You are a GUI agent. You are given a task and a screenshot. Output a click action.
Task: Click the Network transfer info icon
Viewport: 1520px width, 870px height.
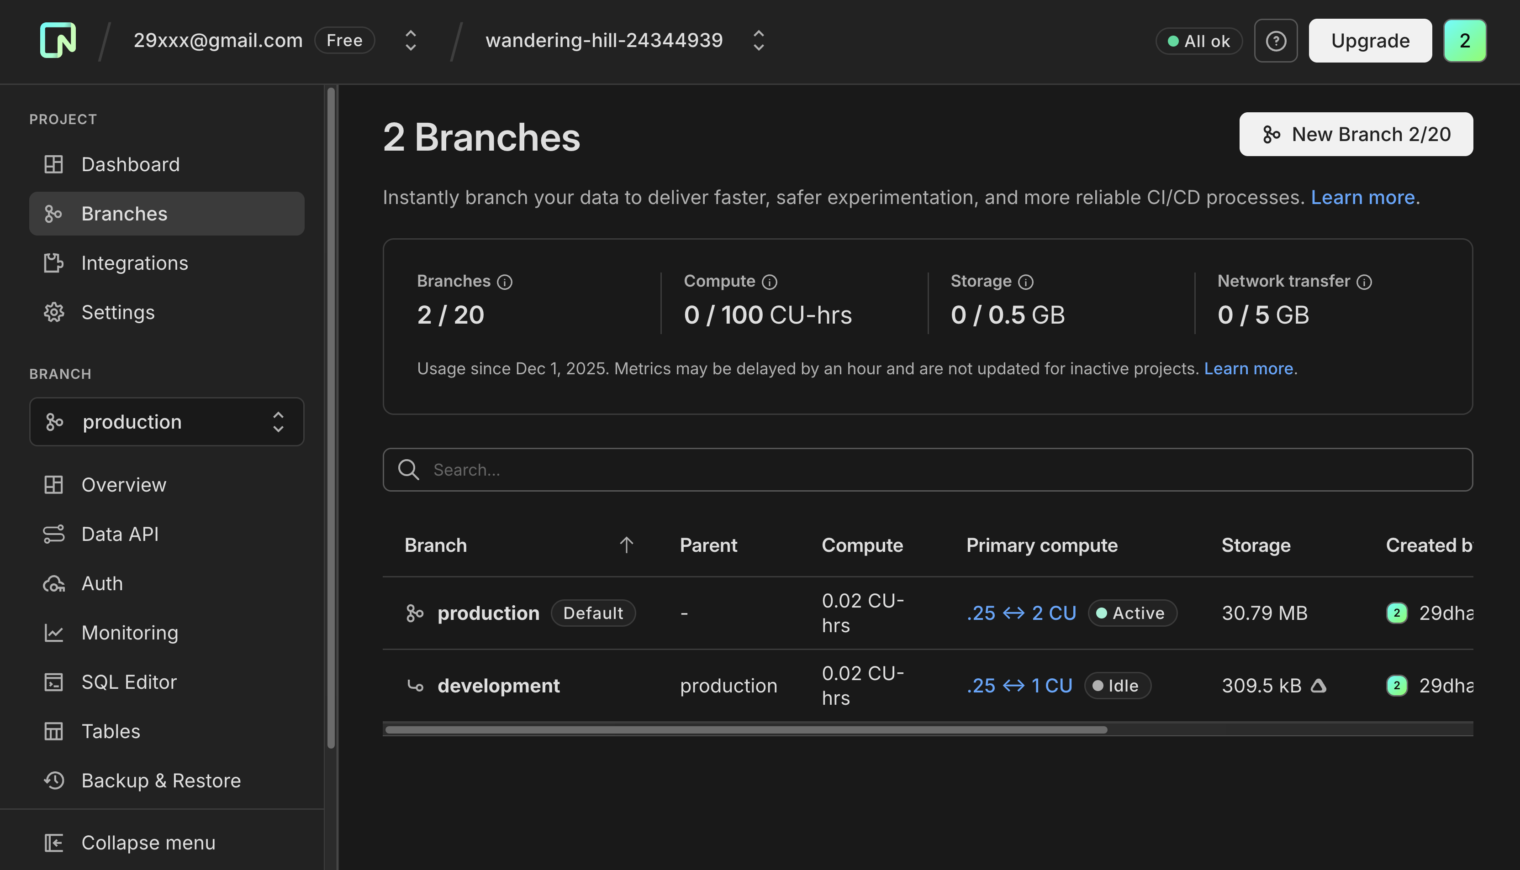[1364, 282]
